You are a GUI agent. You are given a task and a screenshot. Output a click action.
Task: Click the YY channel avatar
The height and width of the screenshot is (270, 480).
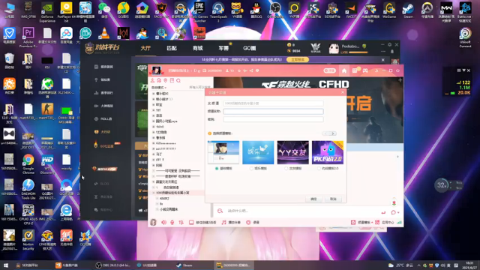pos(157,70)
